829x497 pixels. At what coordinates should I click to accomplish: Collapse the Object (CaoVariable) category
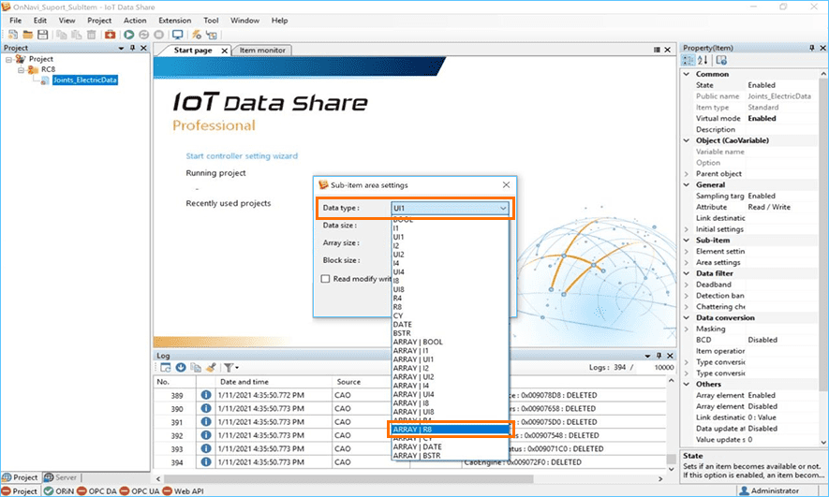click(687, 140)
